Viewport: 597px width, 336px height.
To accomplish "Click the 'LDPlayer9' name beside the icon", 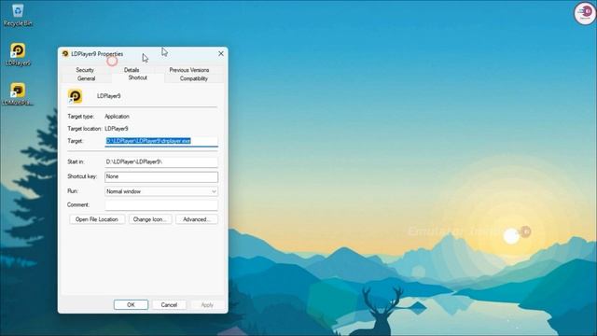I will [109, 96].
